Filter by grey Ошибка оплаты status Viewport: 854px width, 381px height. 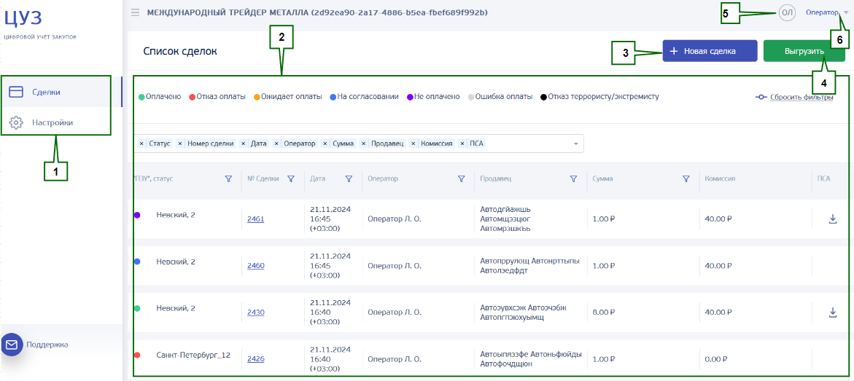[500, 97]
